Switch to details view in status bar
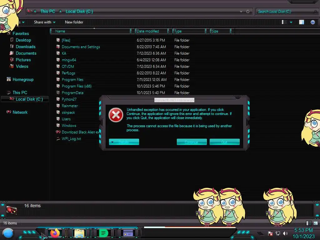Screen dimensions: 320x240 coord(308,223)
